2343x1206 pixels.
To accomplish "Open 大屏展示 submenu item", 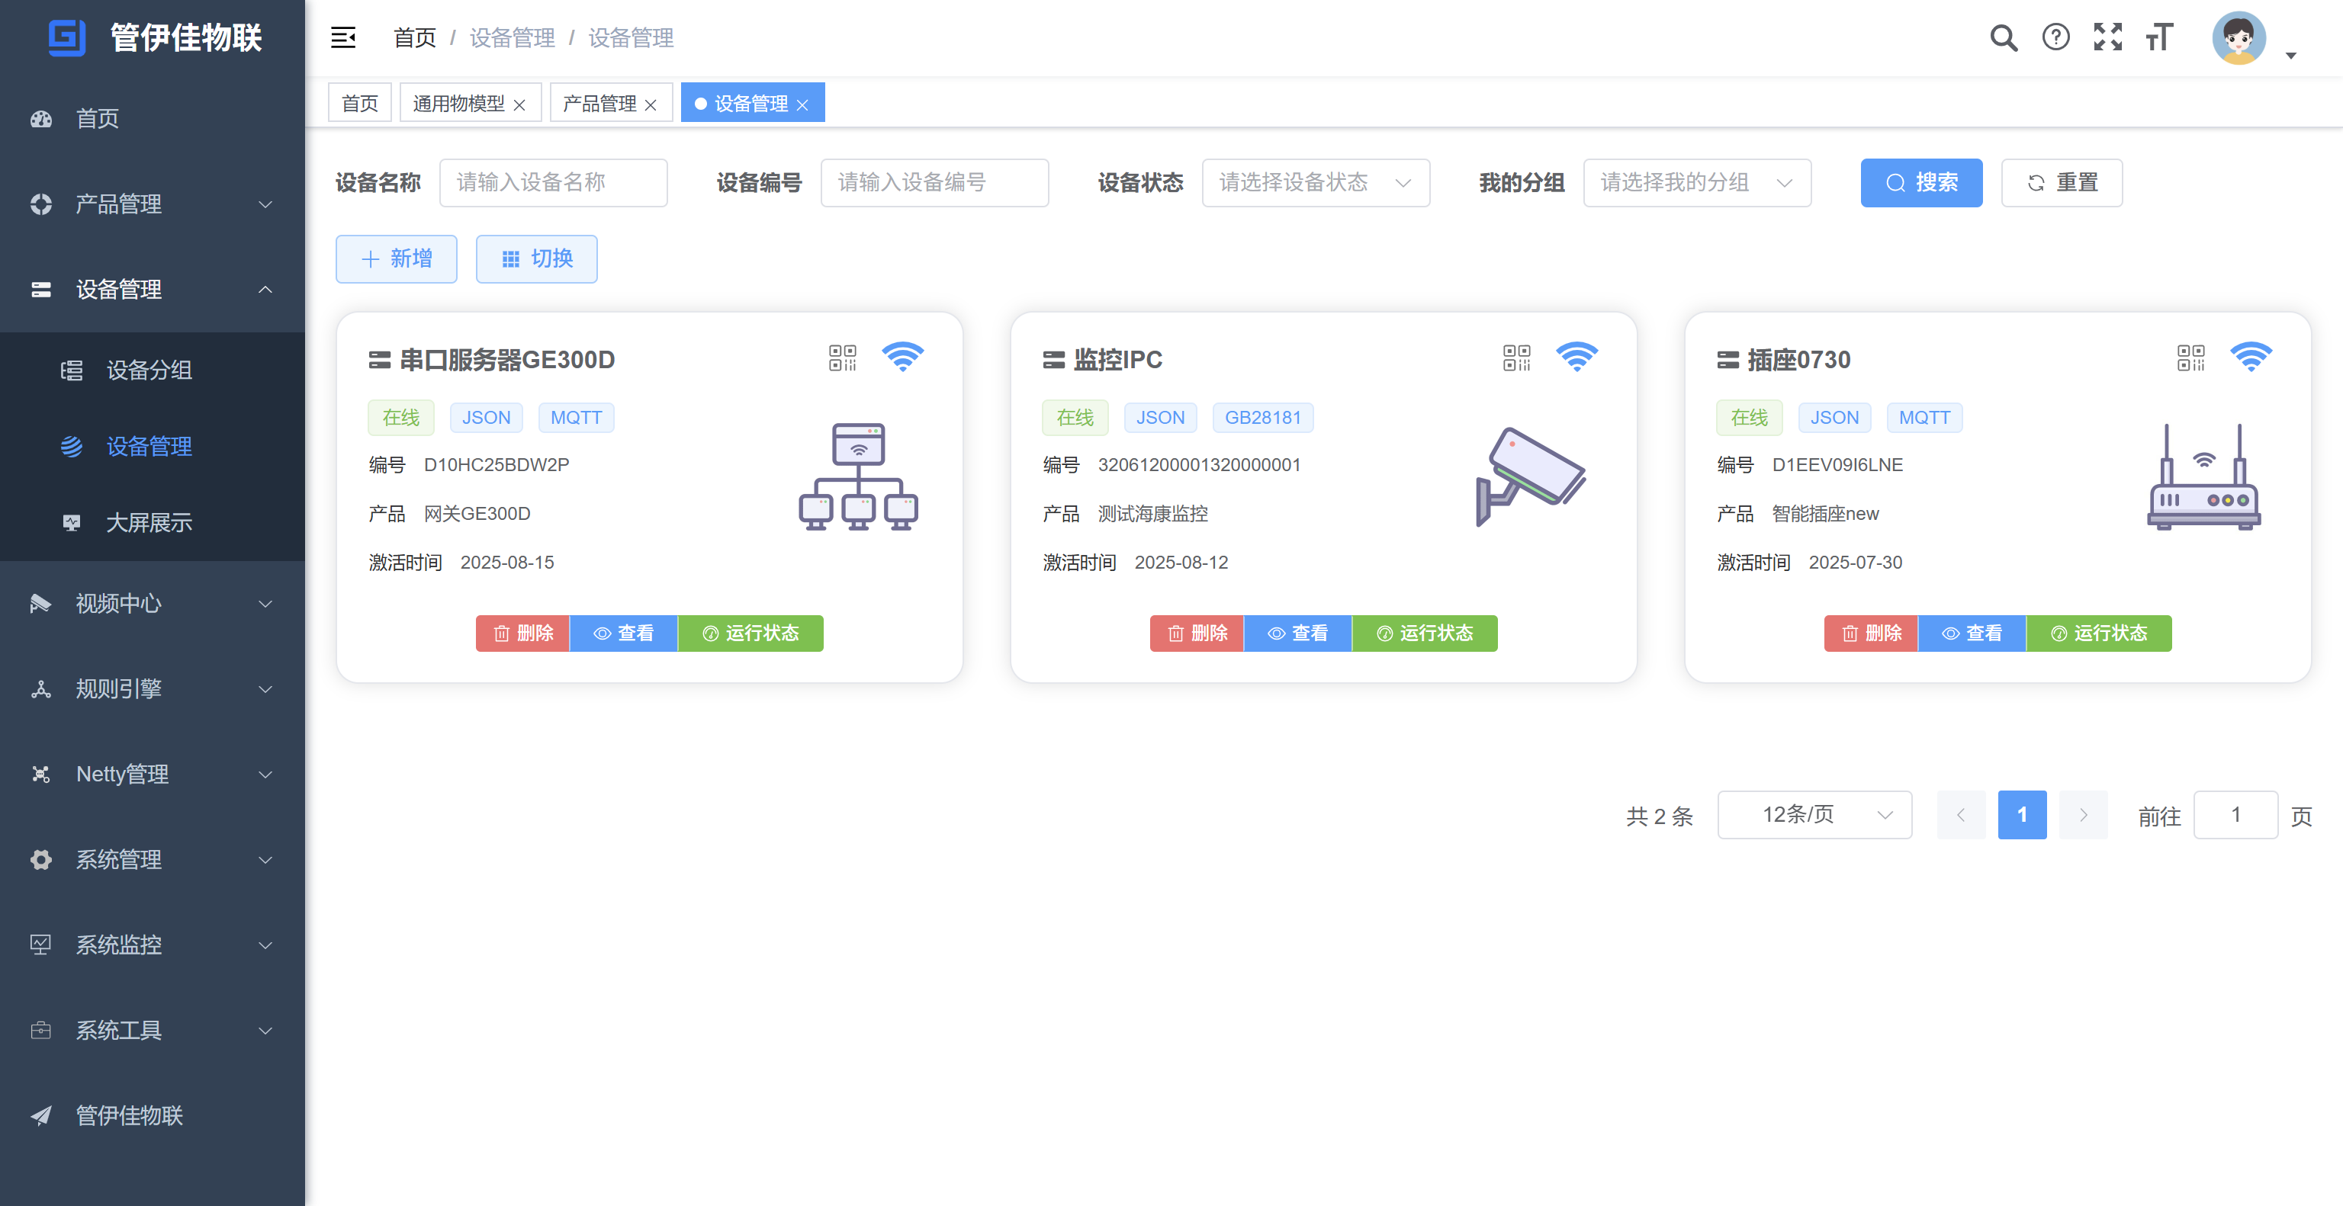I will 152,522.
